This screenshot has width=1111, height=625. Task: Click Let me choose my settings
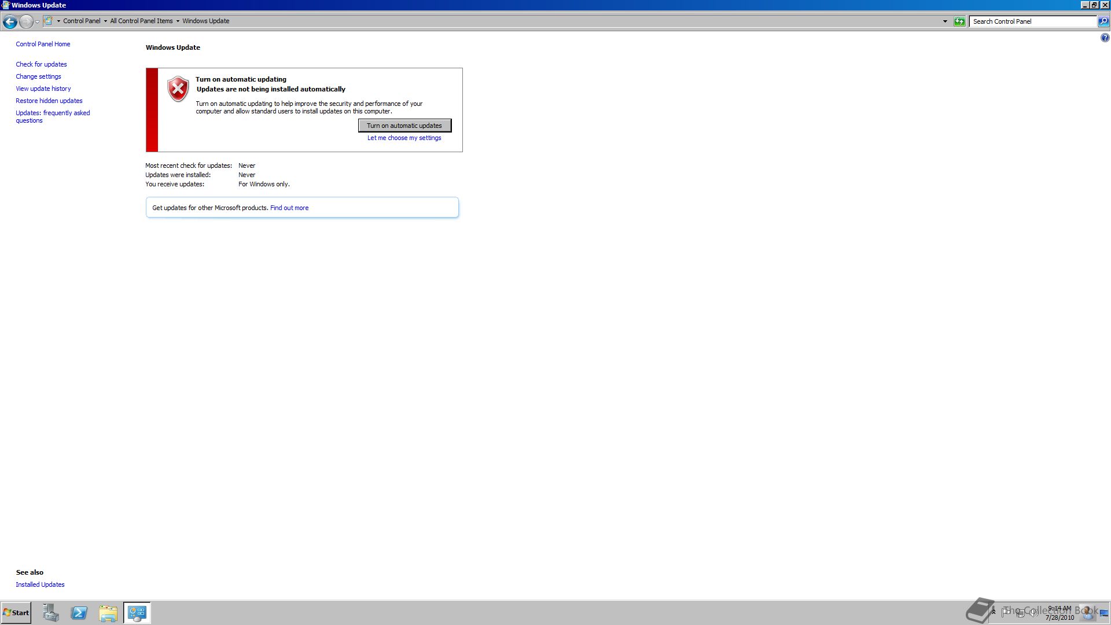click(x=404, y=138)
